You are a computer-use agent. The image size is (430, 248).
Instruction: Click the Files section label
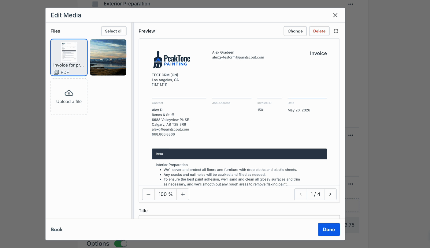(x=55, y=31)
